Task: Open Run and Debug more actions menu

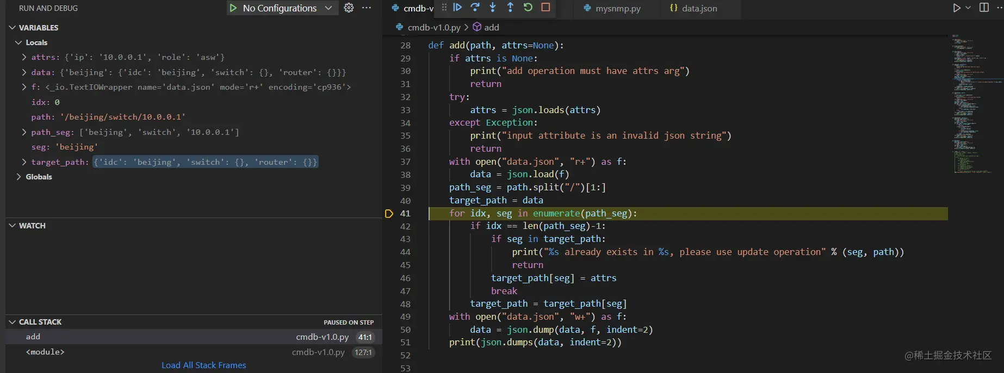Action: pos(367,8)
